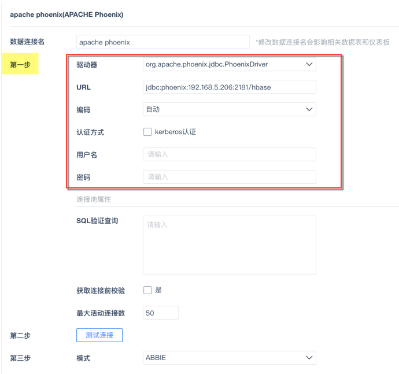Enable the kerberos认证 checkbox
This screenshot has height=374, width=399.
click(147, 132)
